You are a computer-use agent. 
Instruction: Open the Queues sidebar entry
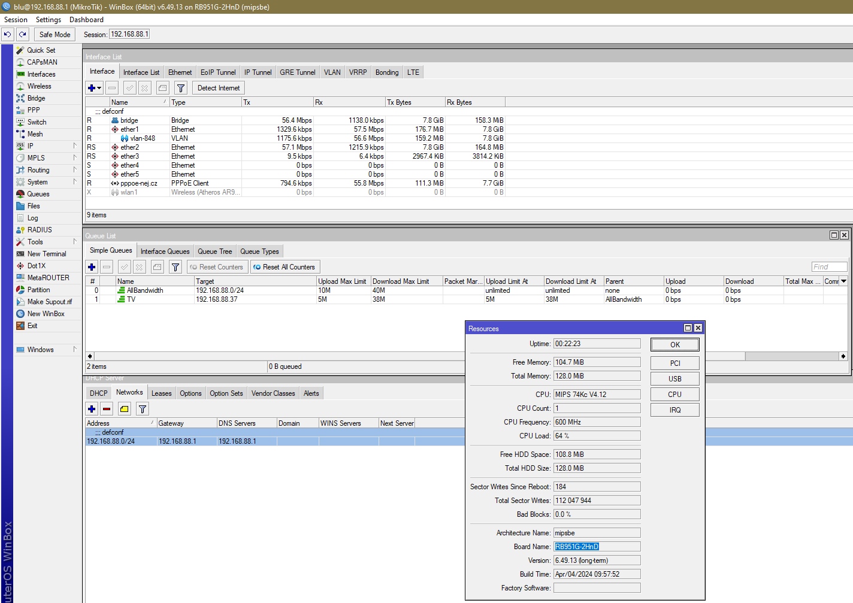(38, 194)
